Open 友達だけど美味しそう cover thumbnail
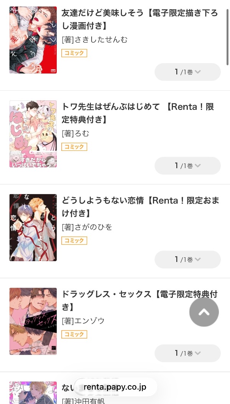This screenshot has width=230, height=404. click(33, 40)
